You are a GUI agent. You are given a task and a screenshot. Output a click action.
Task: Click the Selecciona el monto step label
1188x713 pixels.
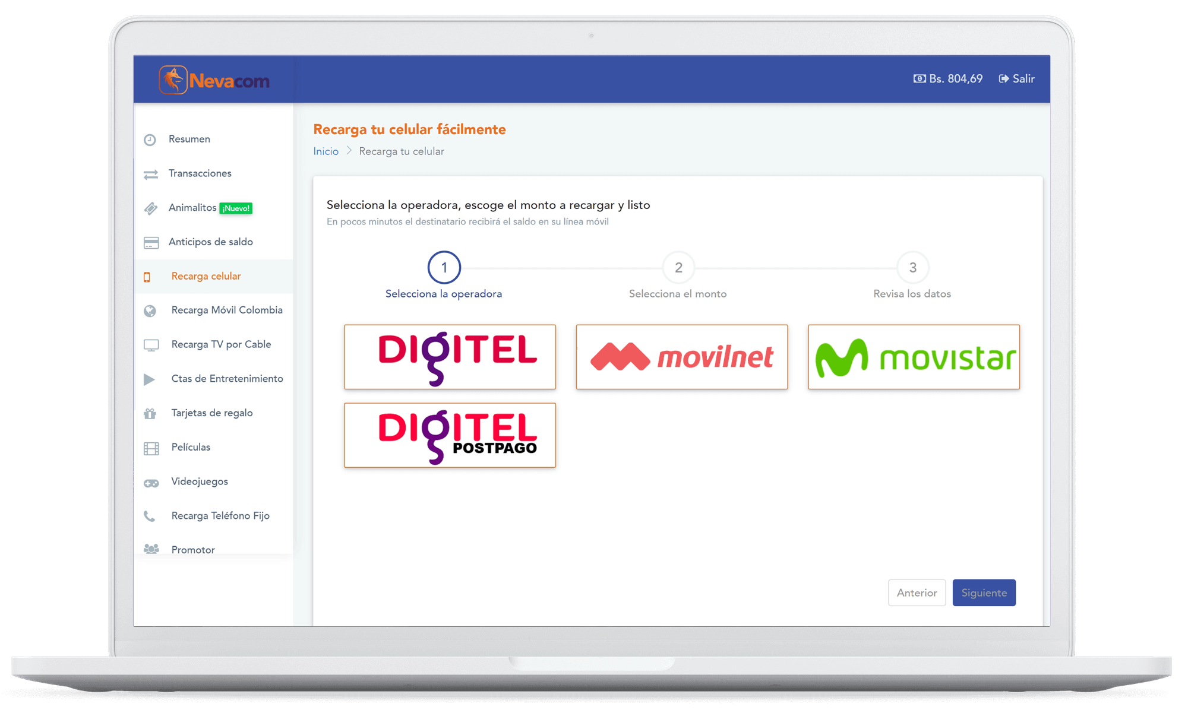tap(678, 294)
